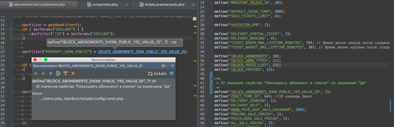Click the IBLOCK_ABONEMENTS_SHOW_PUBLIC_YES_VALUE_ID constant link
The height and width of the screenshot is (127, 394).
tap(142, 52)
